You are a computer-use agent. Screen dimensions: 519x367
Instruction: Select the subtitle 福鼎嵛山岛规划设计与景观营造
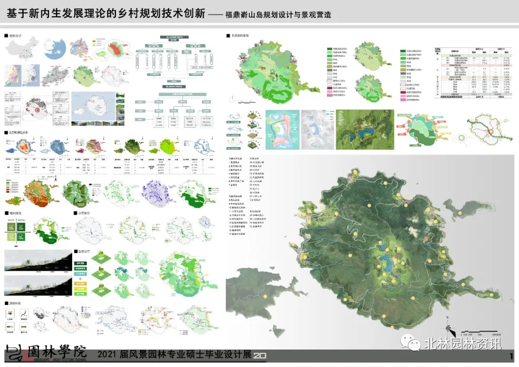pos(278,15)
